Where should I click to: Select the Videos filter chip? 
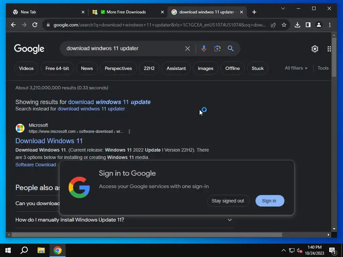(26, 68)
